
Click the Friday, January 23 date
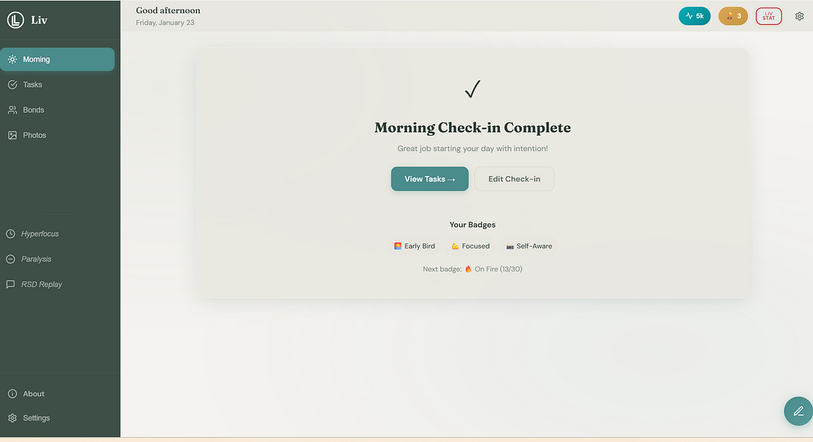165,23
